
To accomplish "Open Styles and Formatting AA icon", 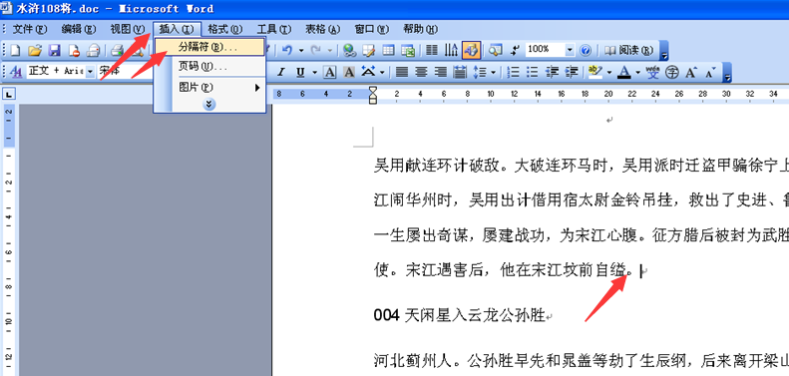I will 16,72.
